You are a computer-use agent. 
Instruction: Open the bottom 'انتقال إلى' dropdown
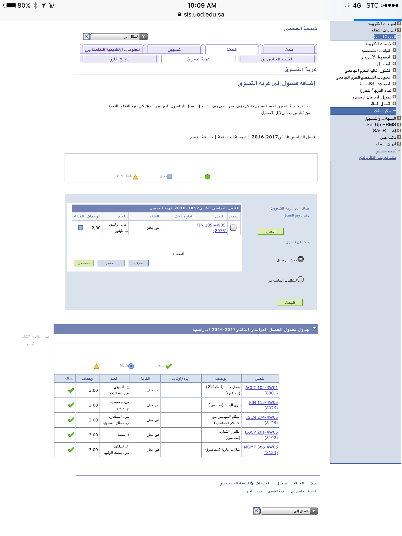click(289, 511)
